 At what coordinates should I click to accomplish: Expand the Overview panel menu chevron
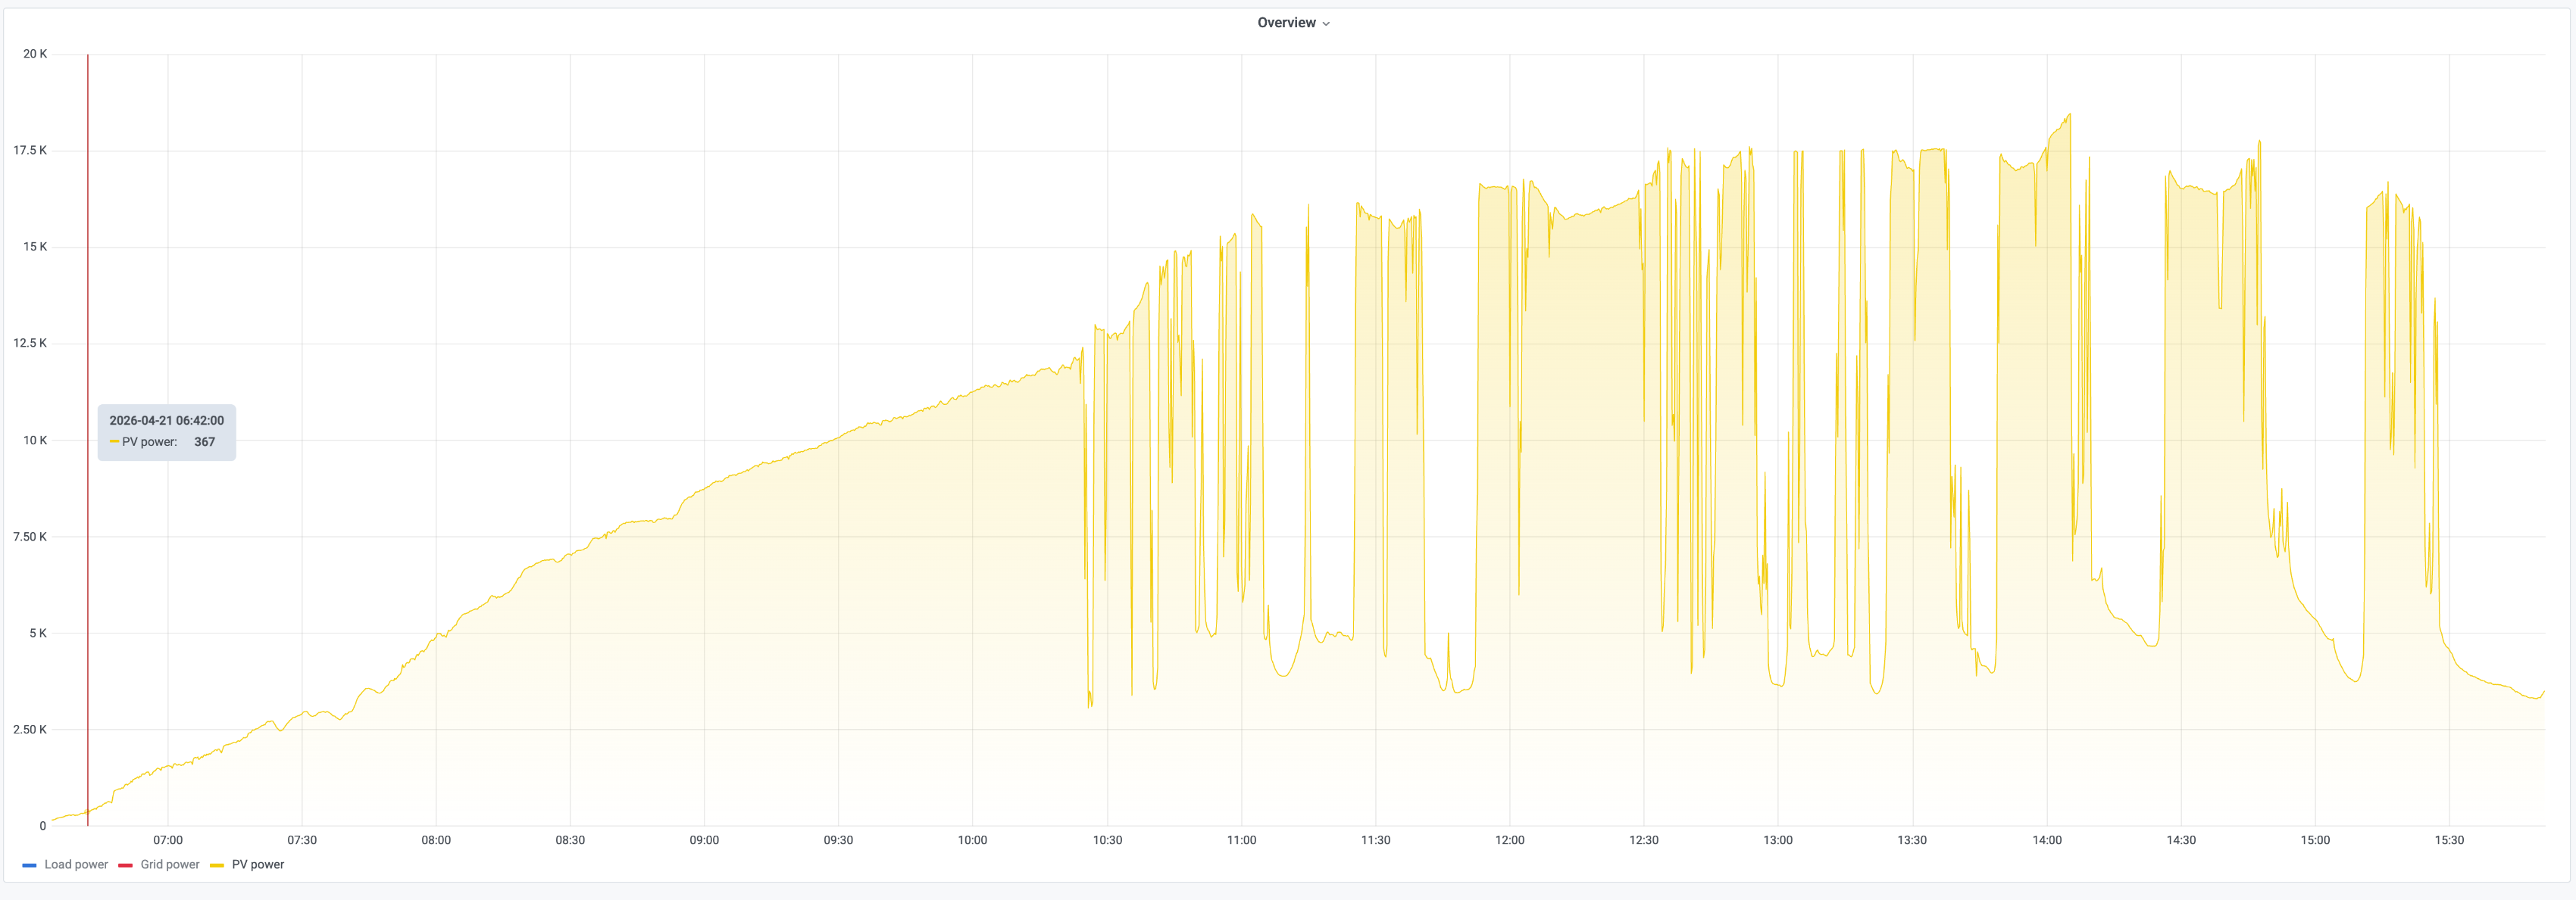[x=1326, y=24]
